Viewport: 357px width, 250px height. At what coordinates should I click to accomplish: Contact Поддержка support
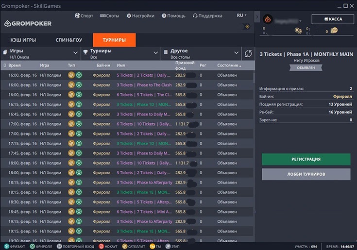pos(207,16)
